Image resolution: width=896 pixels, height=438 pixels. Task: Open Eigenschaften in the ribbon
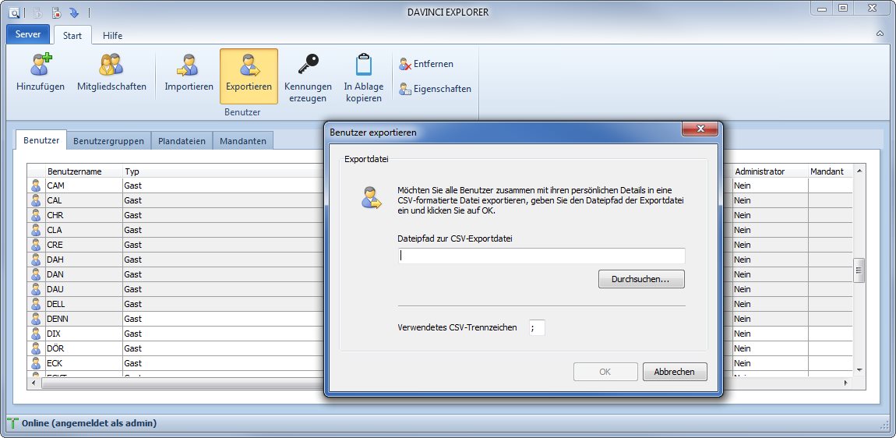(x=436, y=89)
